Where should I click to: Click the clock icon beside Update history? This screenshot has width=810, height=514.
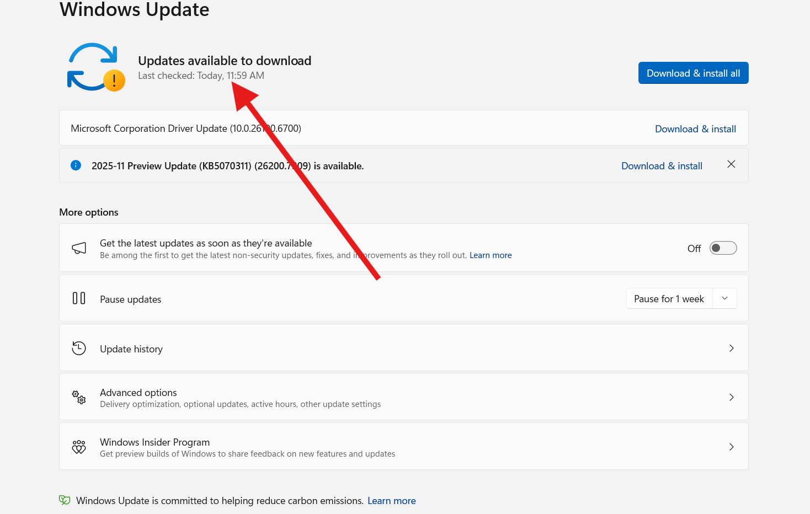click(79, 348)
